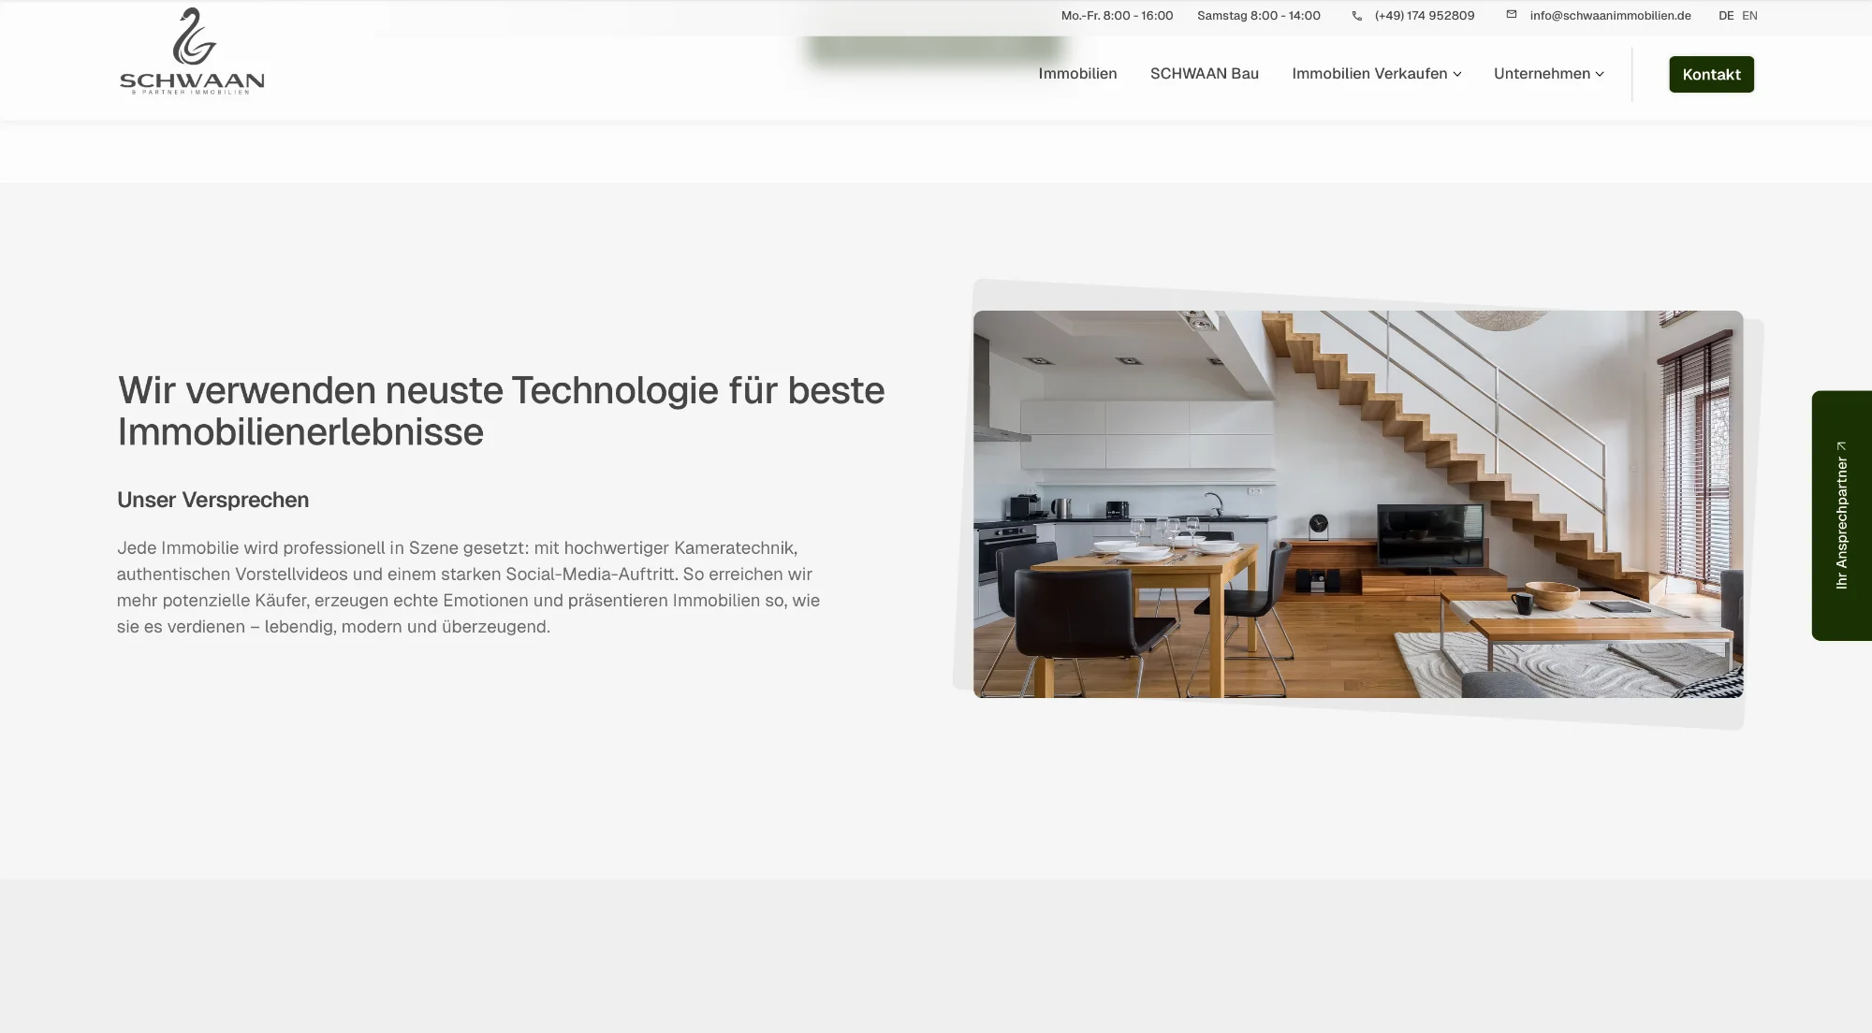1872x1033 pixels.
Task: Click the Kontakt button
Action: click(1711, 74)
